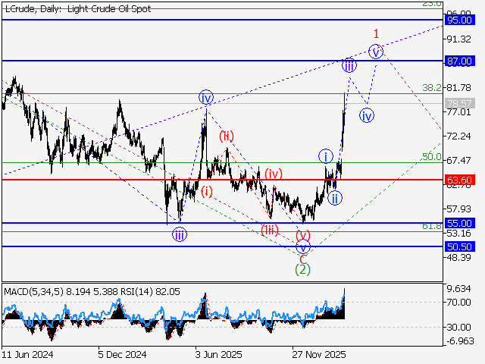485x364 pixels.
Task: Select the red 63.60 price level tag
Action: click(460, 180)
